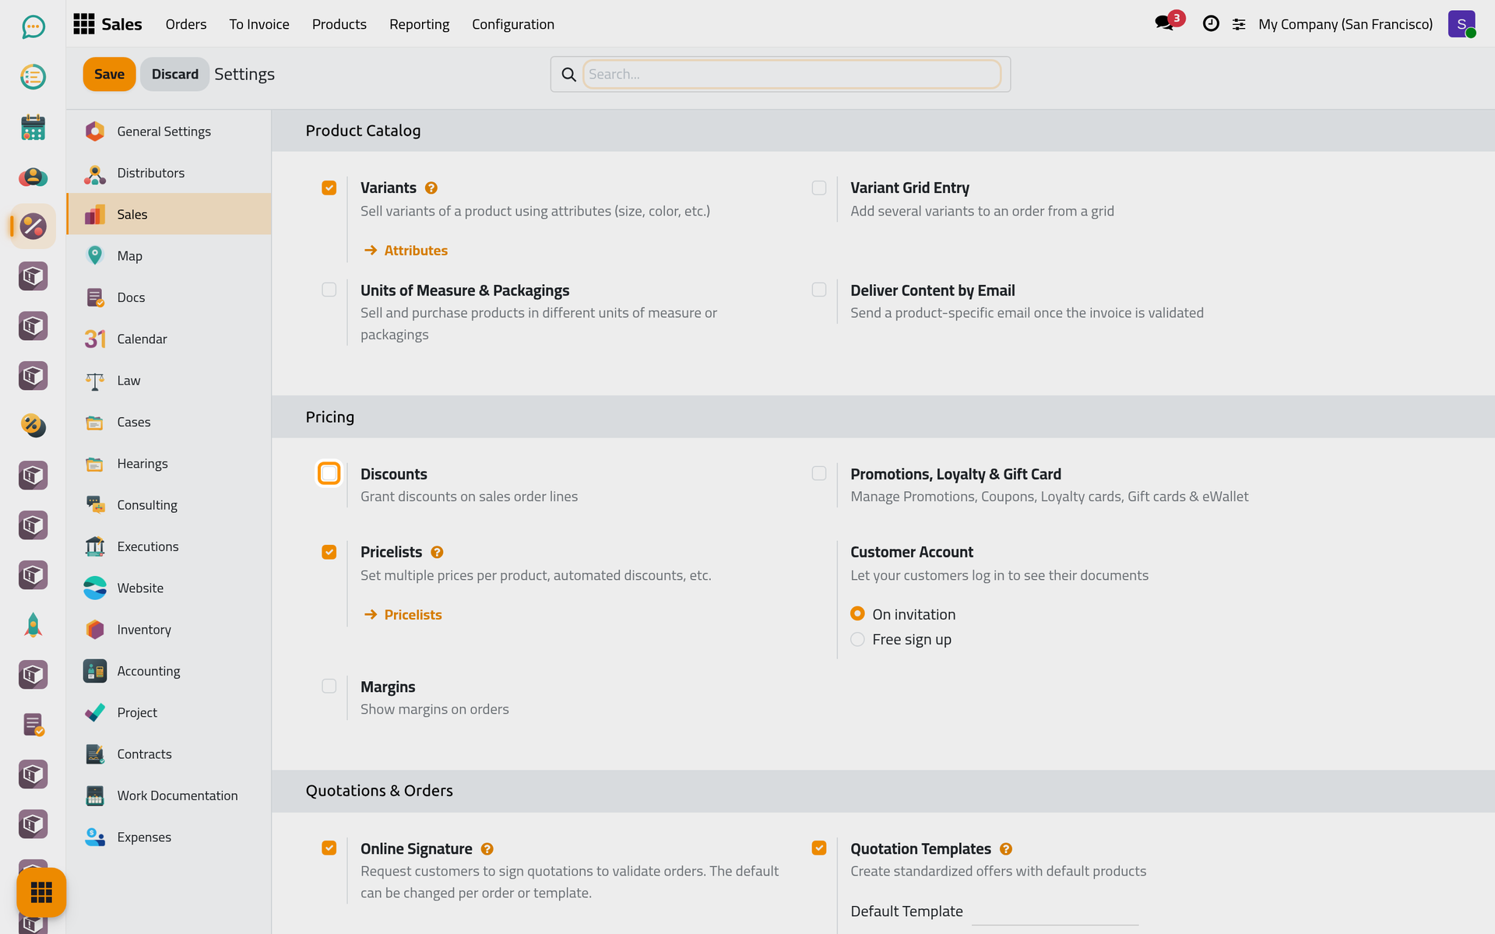Open the company switcher My Company (San Francisco)

tap(1345, 24)
